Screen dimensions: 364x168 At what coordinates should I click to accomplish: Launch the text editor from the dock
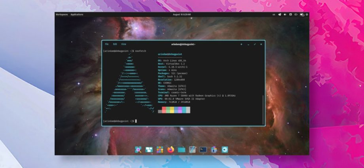(x=192, y=150)
